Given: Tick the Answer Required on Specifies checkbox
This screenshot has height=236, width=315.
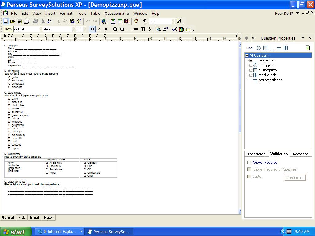Looking at the screenshot, I should (x=249, y=169).
